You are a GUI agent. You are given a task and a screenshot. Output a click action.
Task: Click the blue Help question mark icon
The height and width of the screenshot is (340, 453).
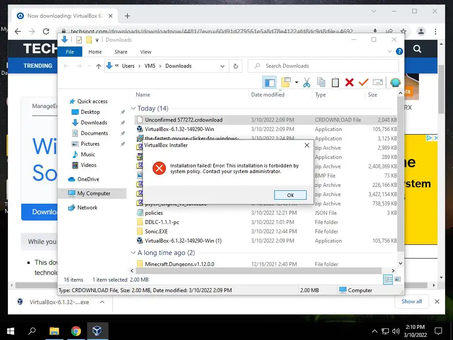[x=399, y=51]
